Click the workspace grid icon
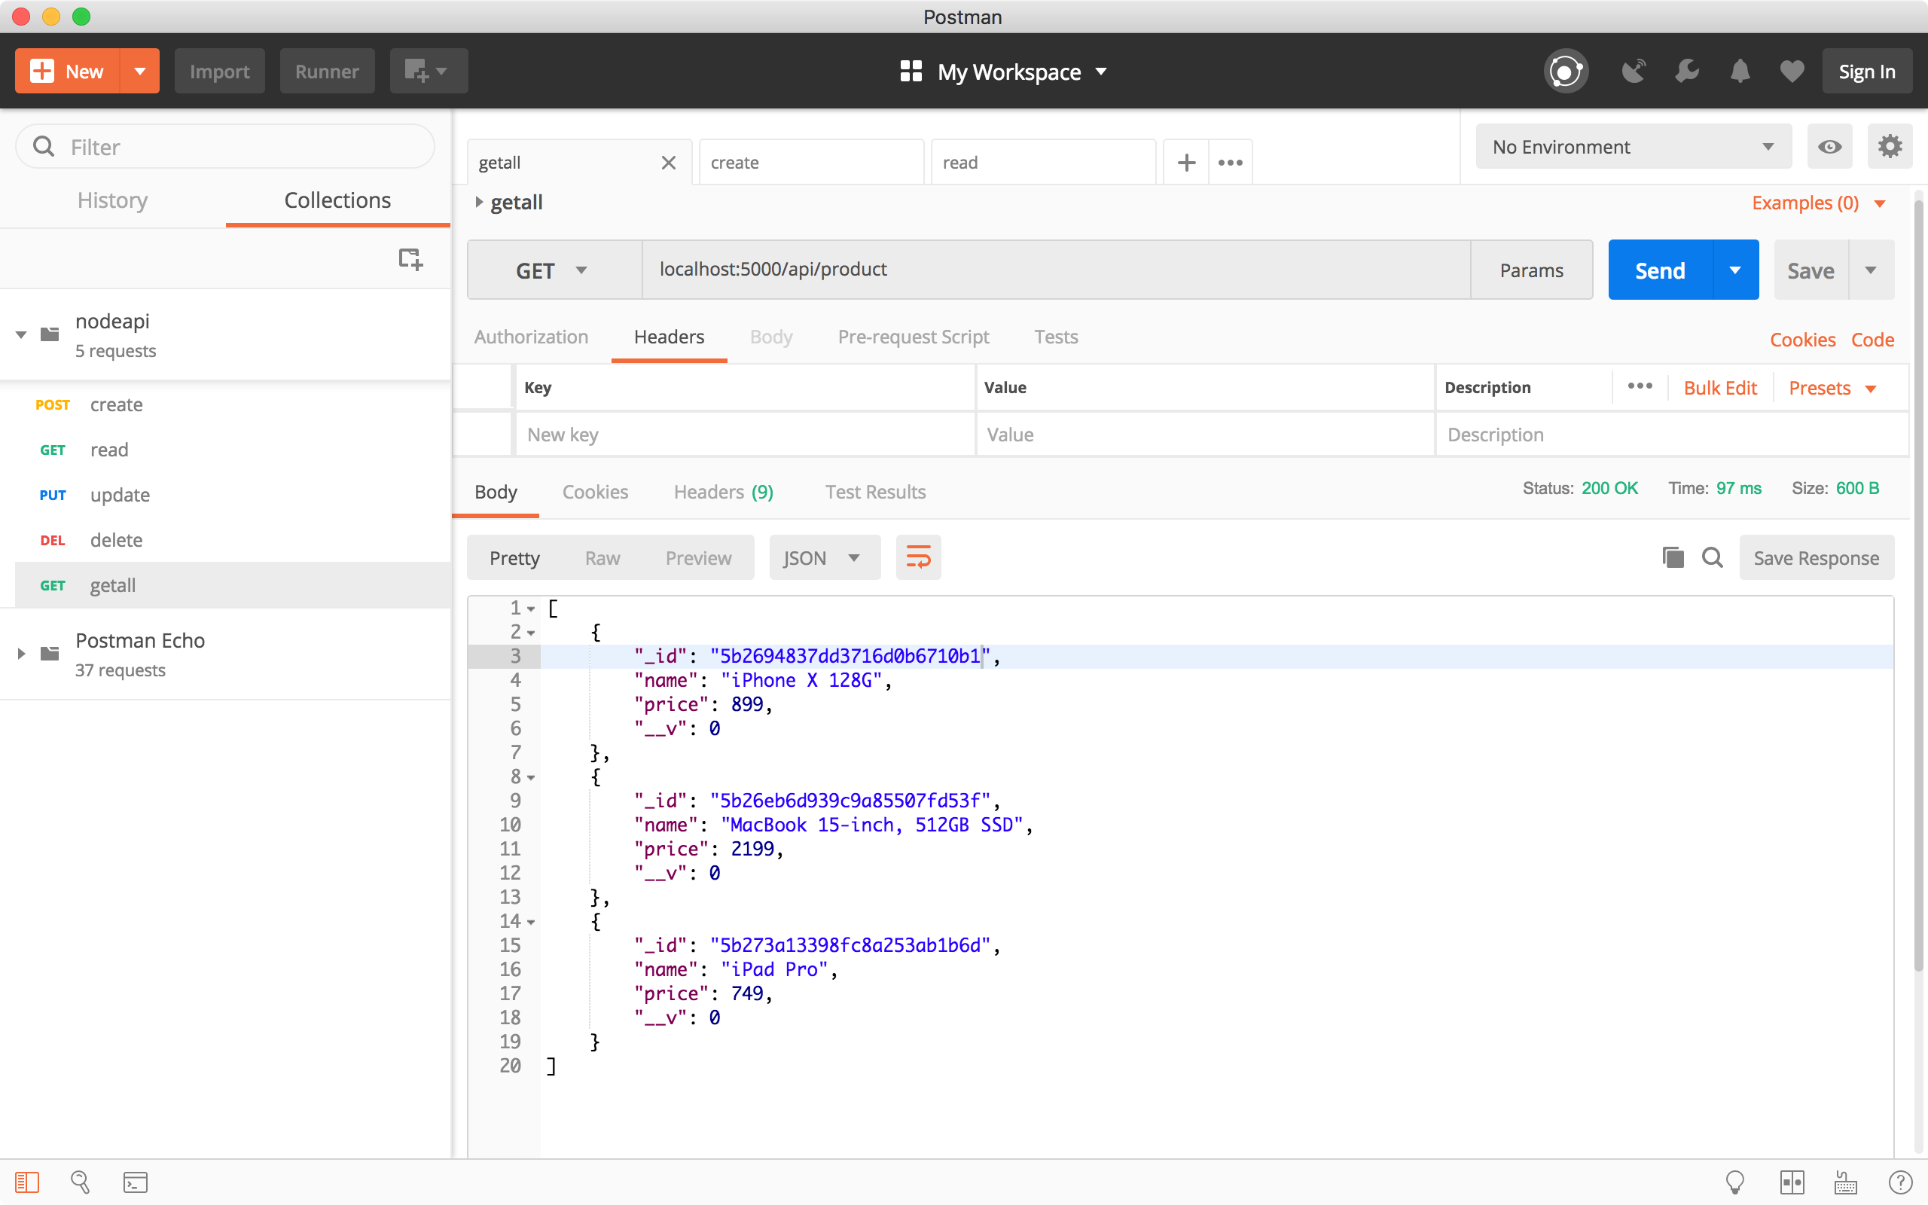 (x=911, y=72)
